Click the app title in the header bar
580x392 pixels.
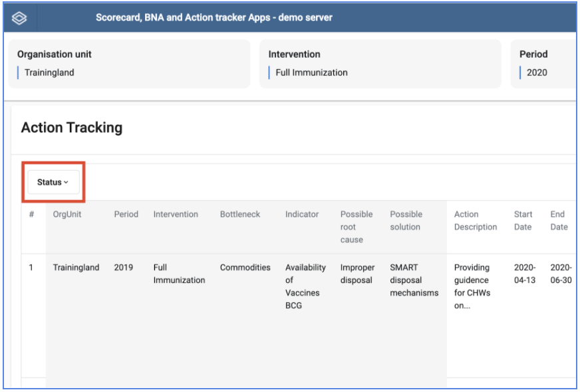[x=214, y=18]
